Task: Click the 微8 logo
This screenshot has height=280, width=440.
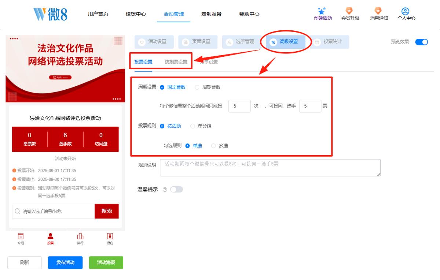Action: [51, 14]
